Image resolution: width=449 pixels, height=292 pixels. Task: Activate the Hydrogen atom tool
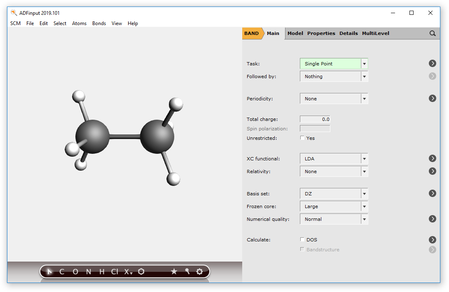(101, 271)
